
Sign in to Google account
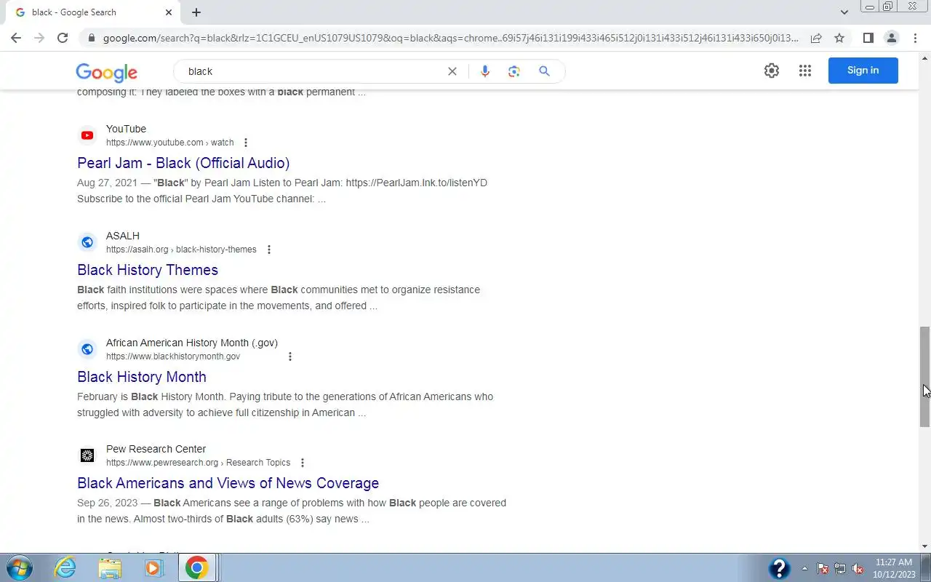coord(863,71)
